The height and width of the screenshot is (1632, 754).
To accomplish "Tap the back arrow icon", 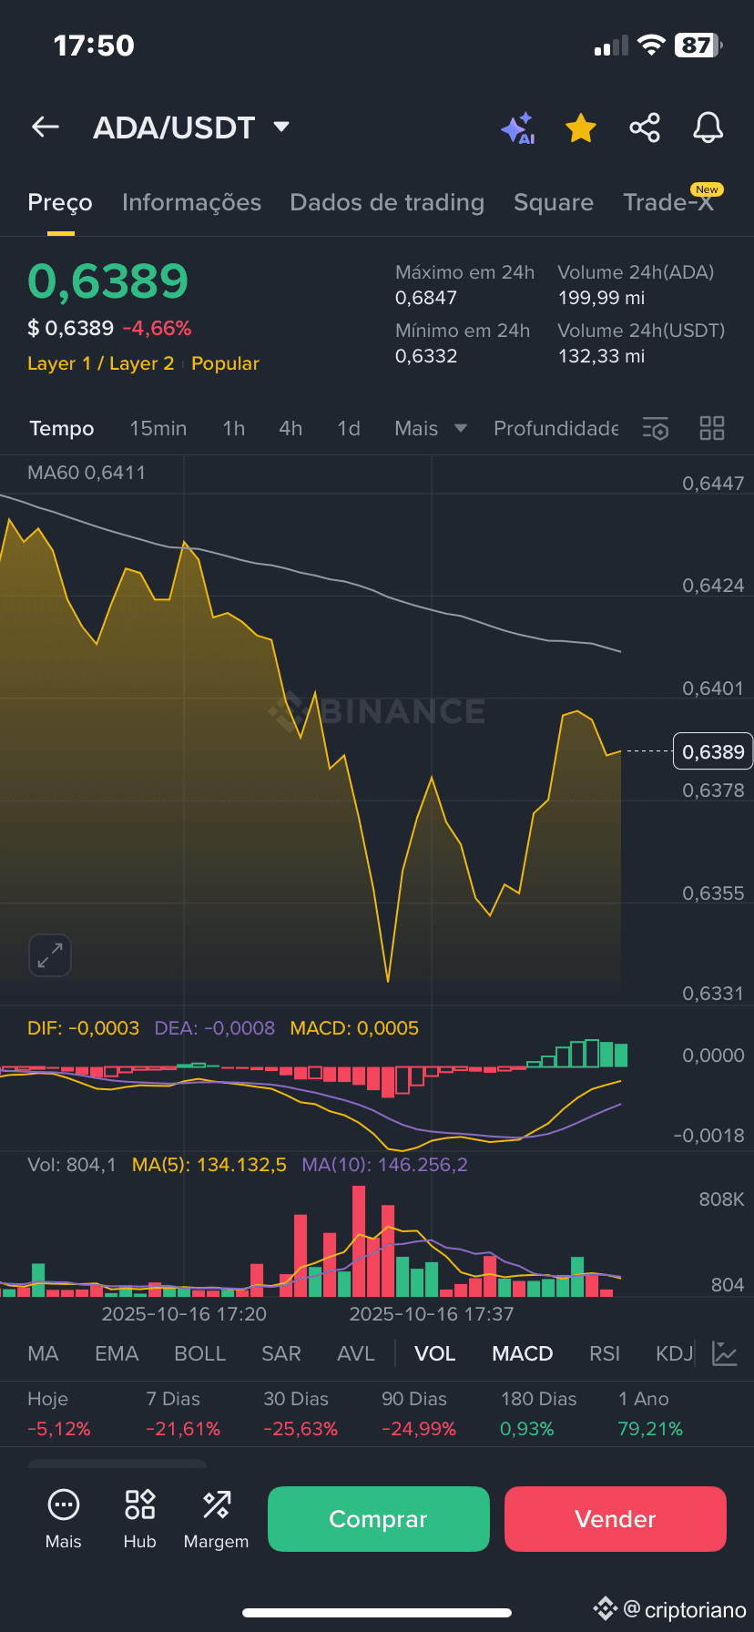I will pyautogui.click(x=46, y=127).
